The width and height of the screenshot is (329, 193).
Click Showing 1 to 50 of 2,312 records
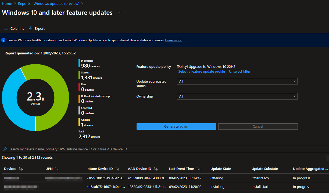(x=27, y=158)
